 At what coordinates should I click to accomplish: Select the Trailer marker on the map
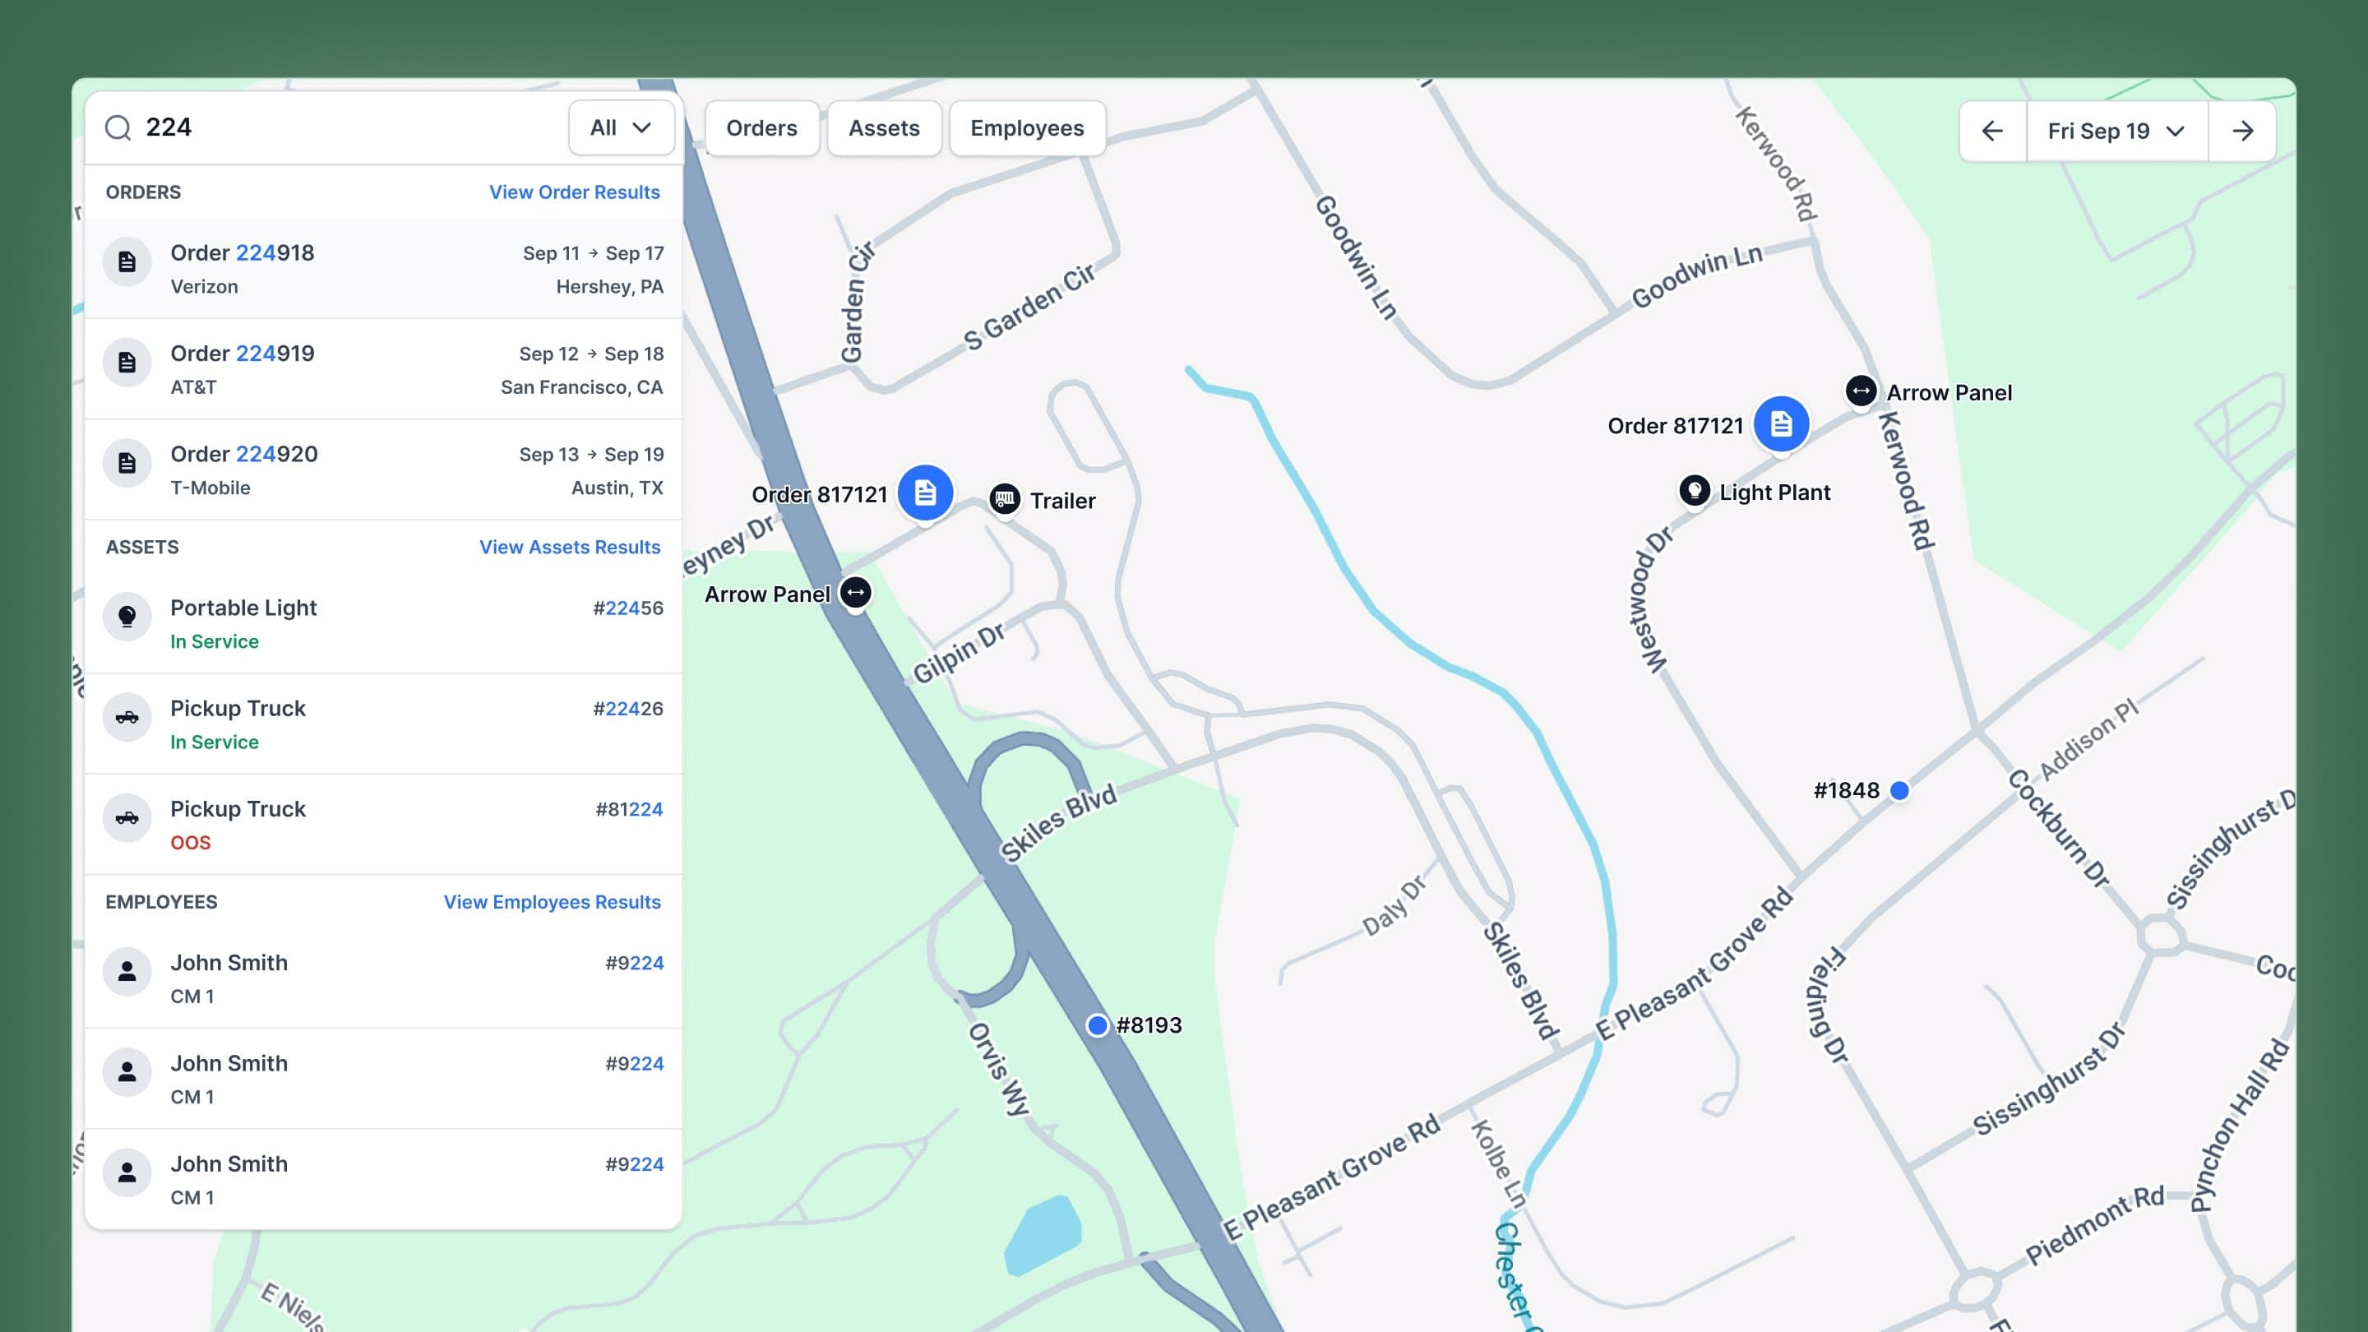[1005, 497]
